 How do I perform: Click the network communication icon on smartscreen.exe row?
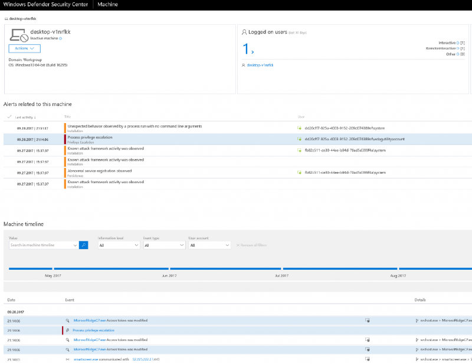click(67, 359)
